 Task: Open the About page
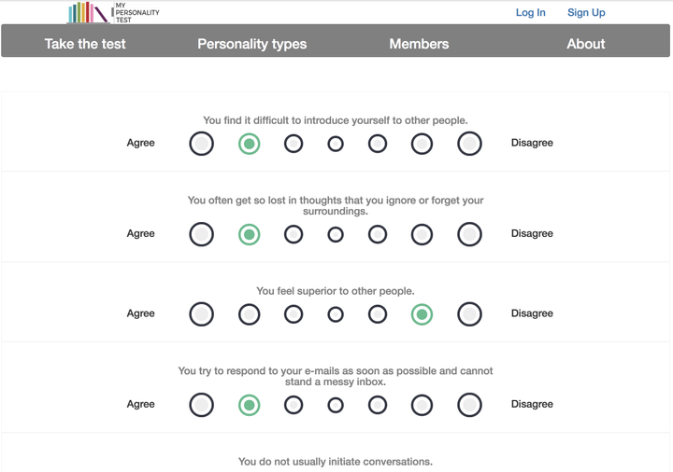pyautogui.click(x=586, y=44)
